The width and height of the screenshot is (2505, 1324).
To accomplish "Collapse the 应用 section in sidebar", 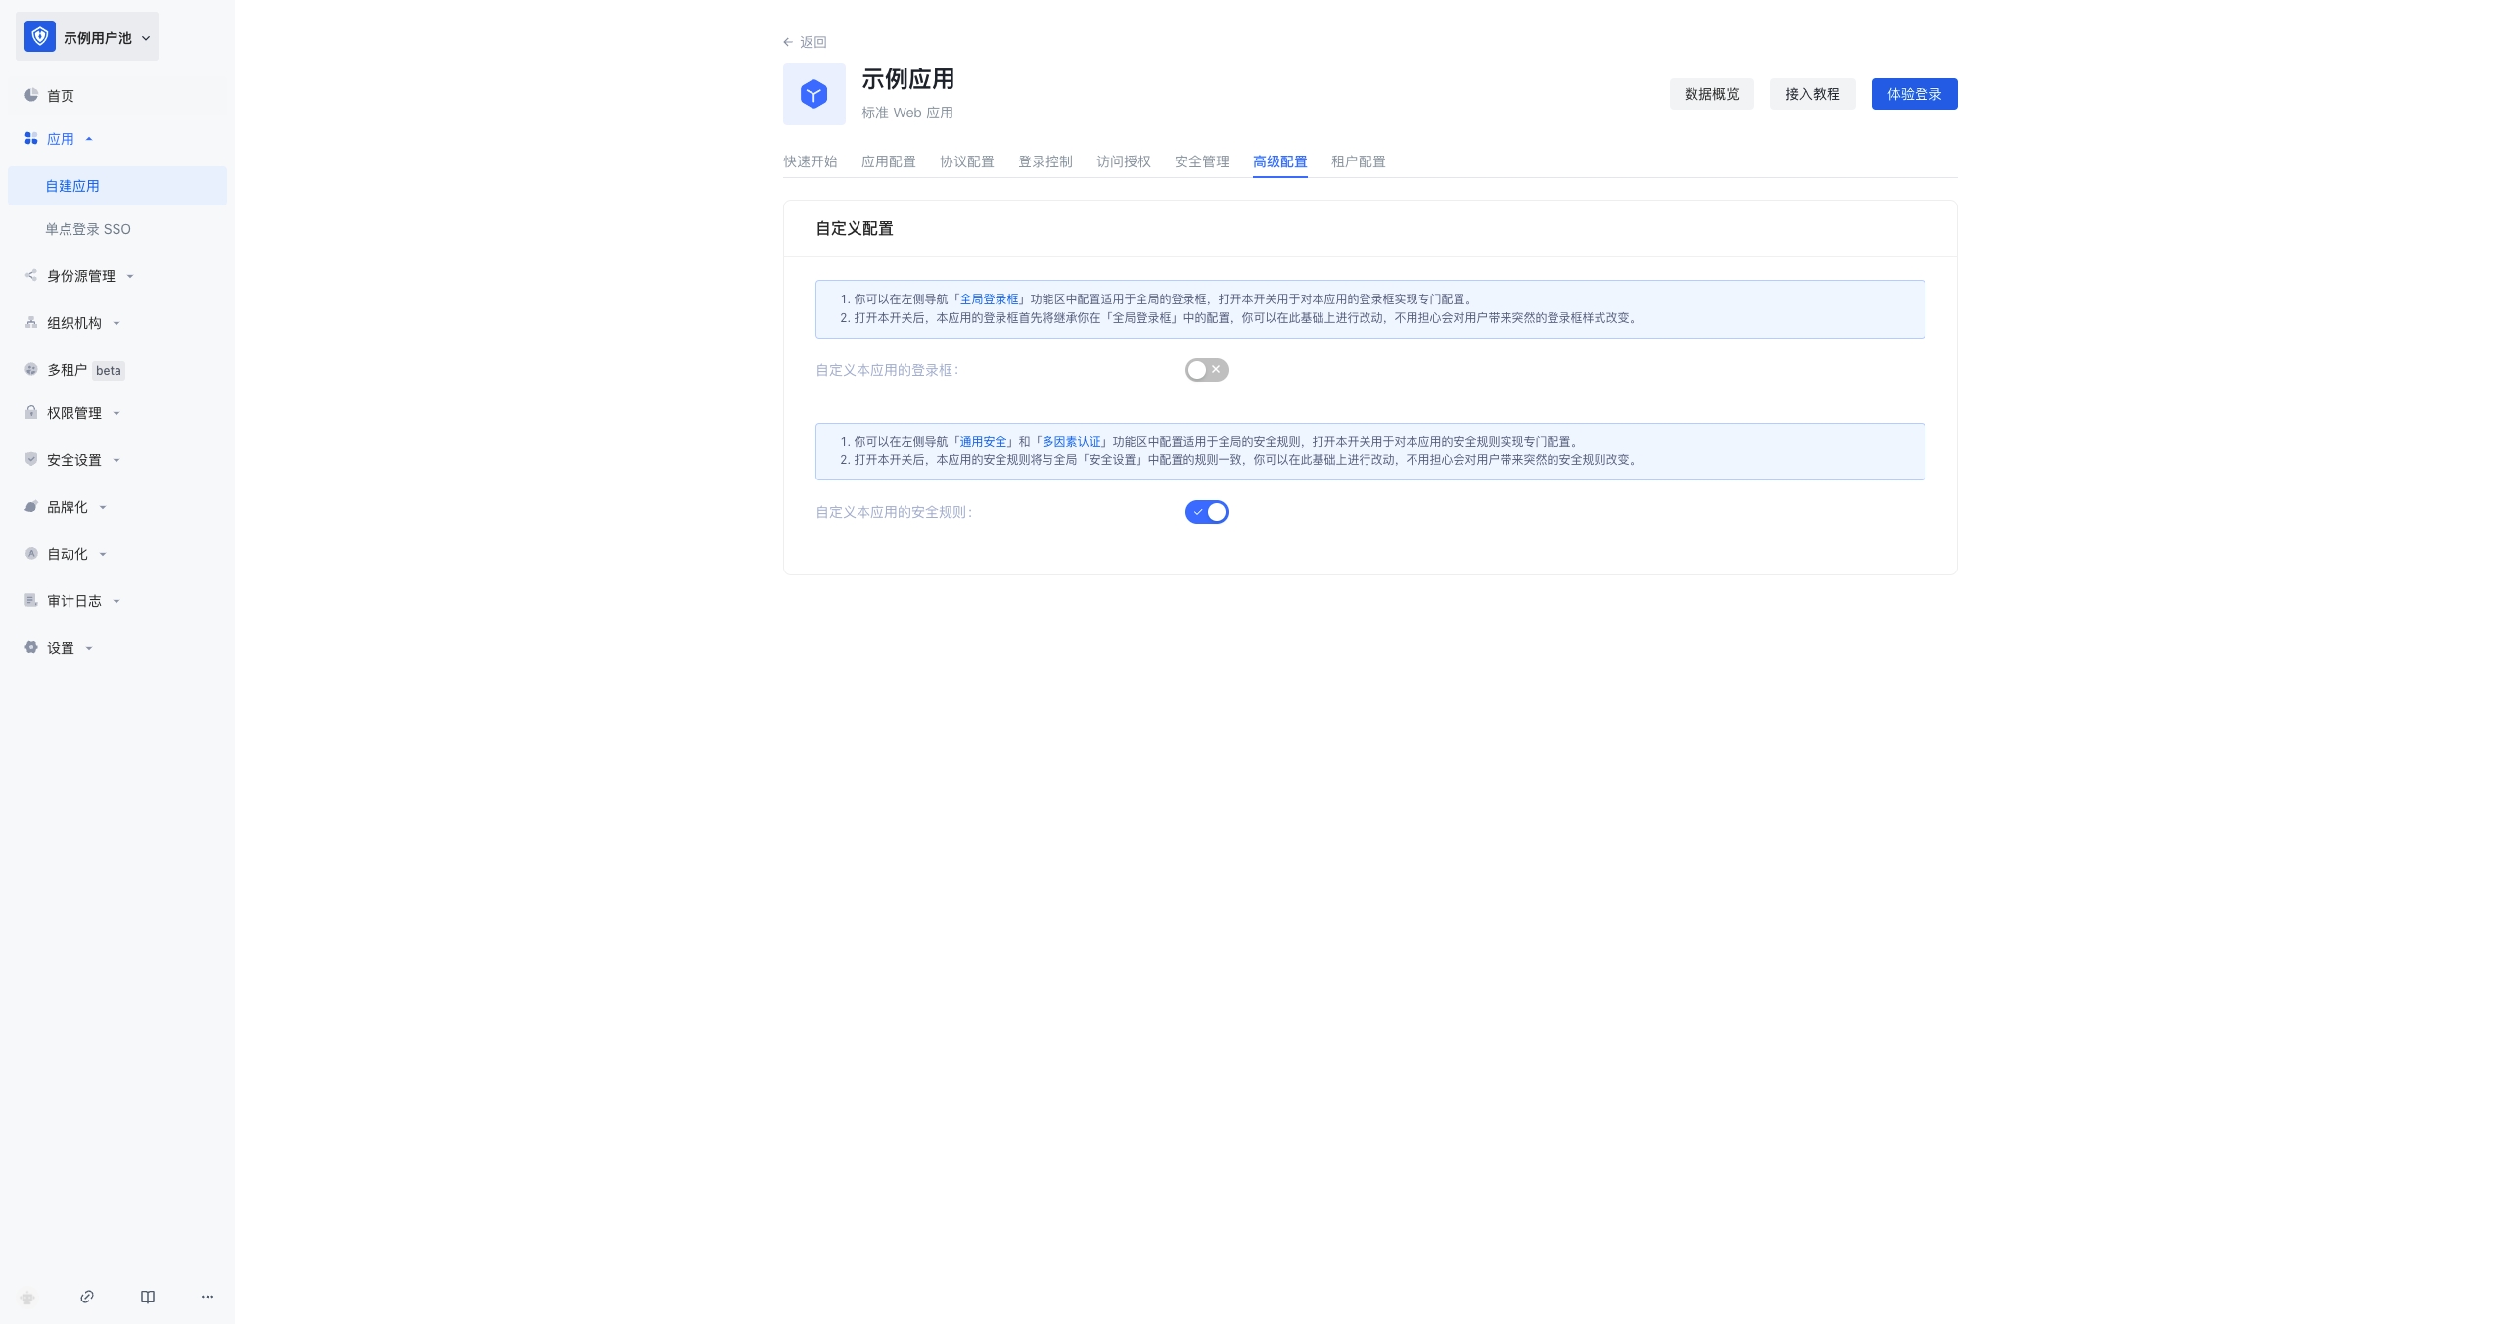I will (x=89, y=138).
